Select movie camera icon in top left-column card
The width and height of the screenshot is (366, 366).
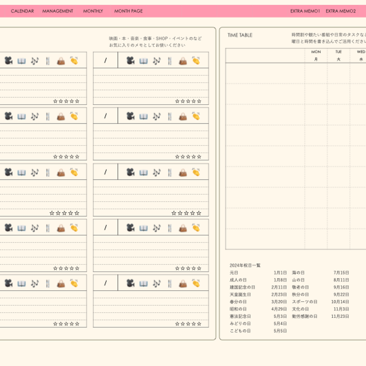9,61
